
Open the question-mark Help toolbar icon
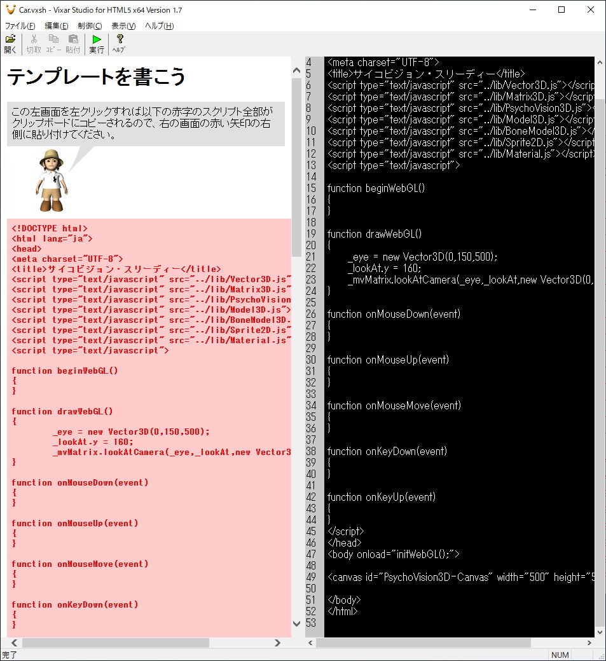coord(120,44)
